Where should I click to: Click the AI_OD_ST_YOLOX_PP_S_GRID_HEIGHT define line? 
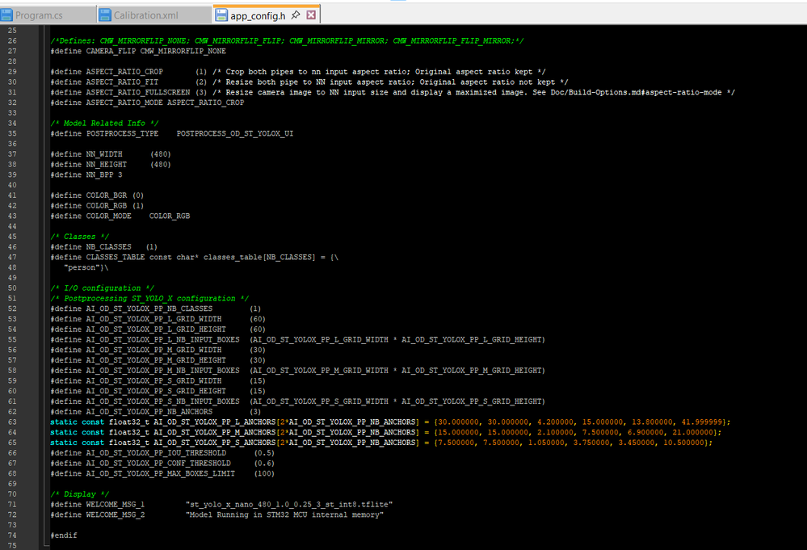[158, 391]
